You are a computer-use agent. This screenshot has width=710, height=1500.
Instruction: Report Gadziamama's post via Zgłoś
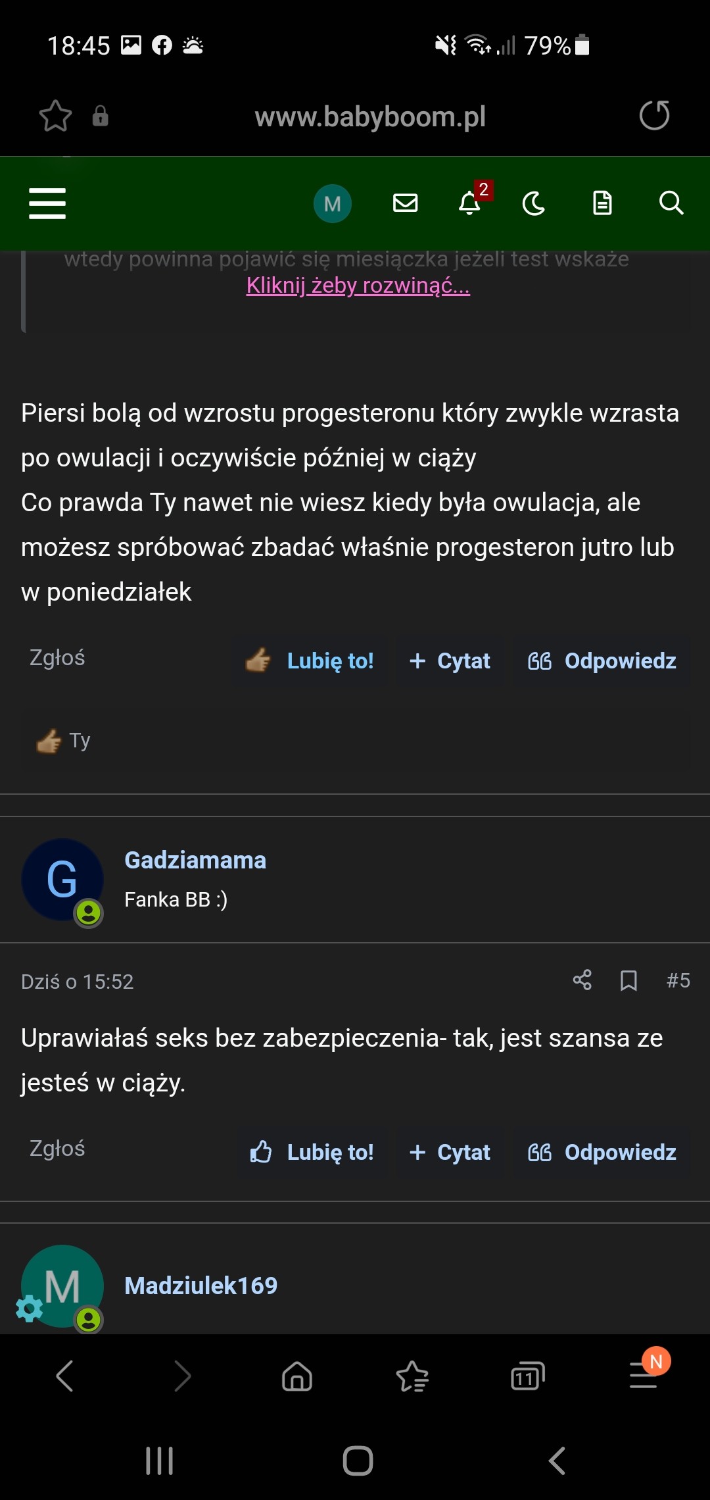tap(57, 1149)
